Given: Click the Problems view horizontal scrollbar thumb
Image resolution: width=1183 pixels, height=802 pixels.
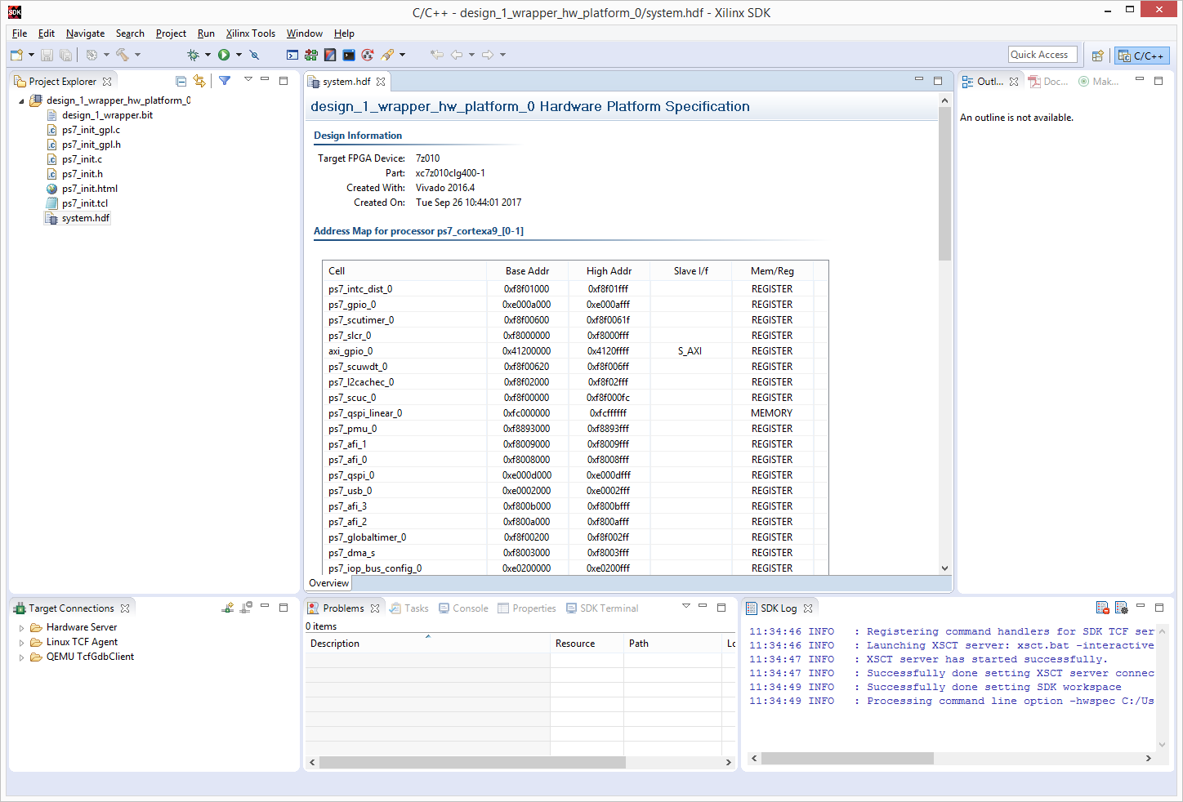Looking at the screenshot, I should [472, 762].
